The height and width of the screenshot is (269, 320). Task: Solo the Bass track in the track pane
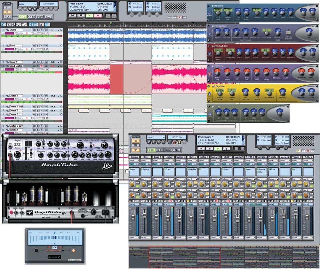point(37,46)
